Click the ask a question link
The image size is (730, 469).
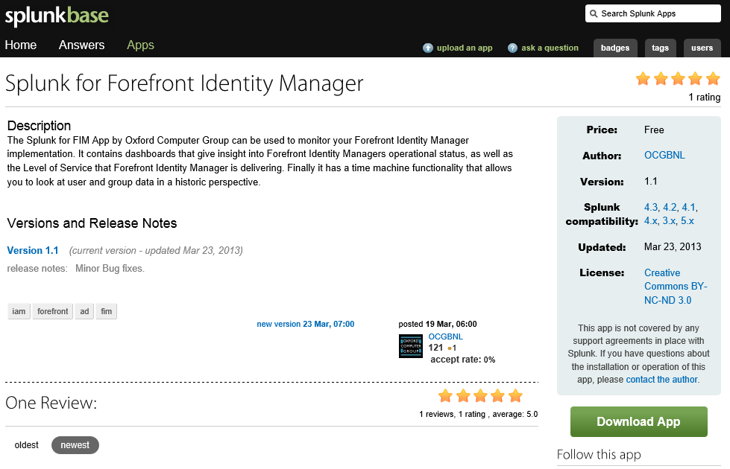(550, 48)
